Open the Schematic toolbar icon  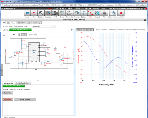69,13
